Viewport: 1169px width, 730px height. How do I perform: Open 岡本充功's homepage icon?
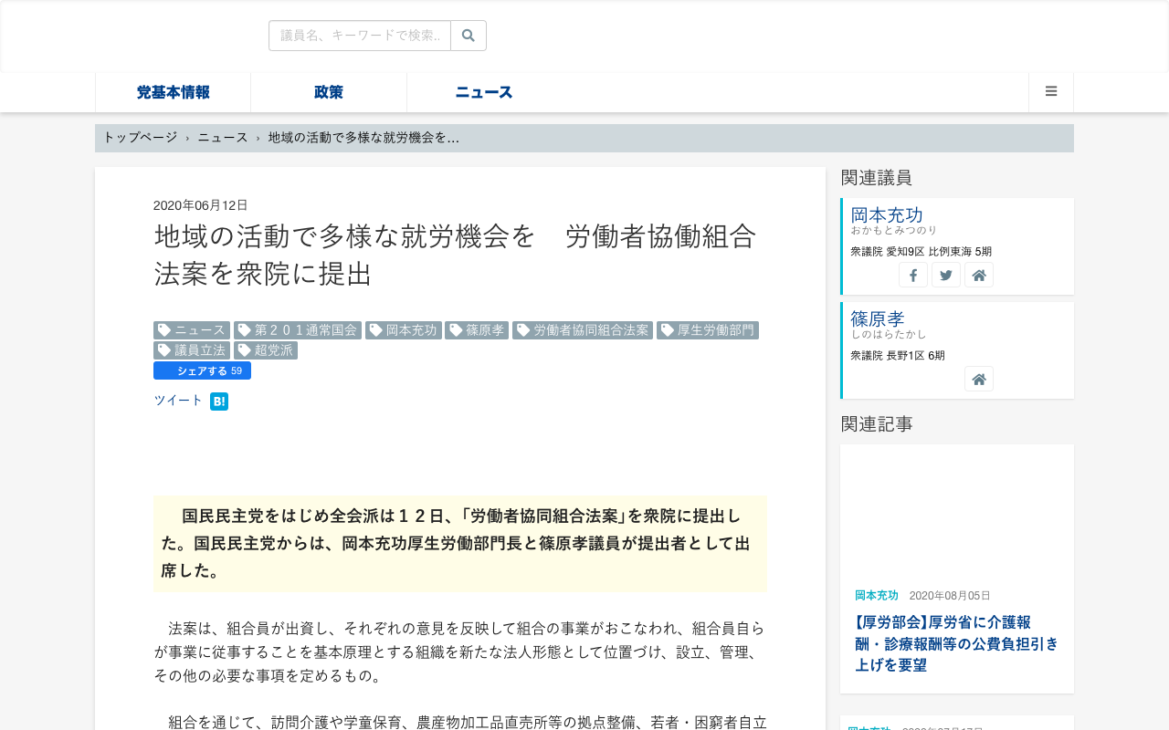[979, 275]
